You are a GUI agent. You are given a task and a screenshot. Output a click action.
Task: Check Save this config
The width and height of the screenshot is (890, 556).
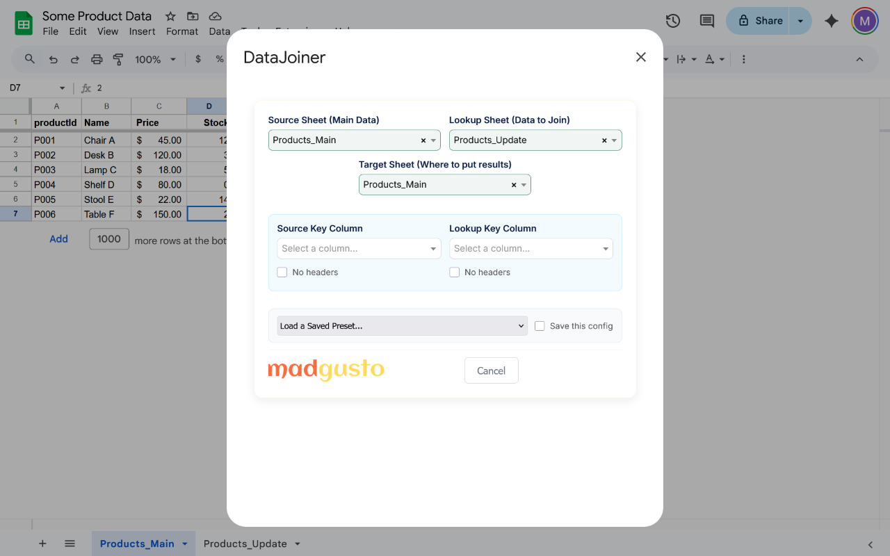click(540, 325)
